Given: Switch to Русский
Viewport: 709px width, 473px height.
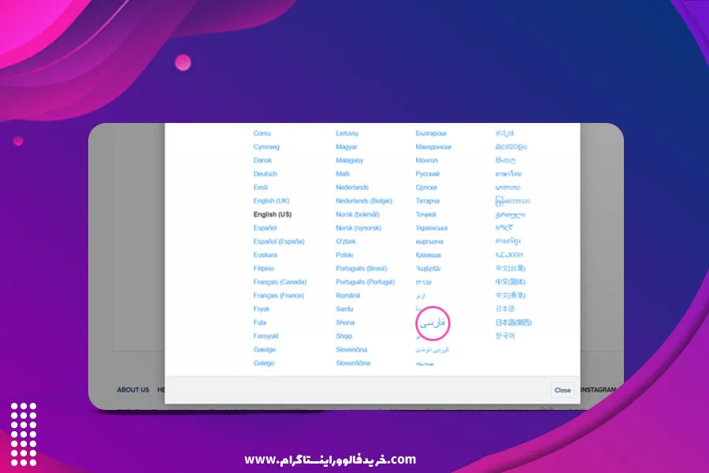Looking at the screenshot, I should pos(427,173).
